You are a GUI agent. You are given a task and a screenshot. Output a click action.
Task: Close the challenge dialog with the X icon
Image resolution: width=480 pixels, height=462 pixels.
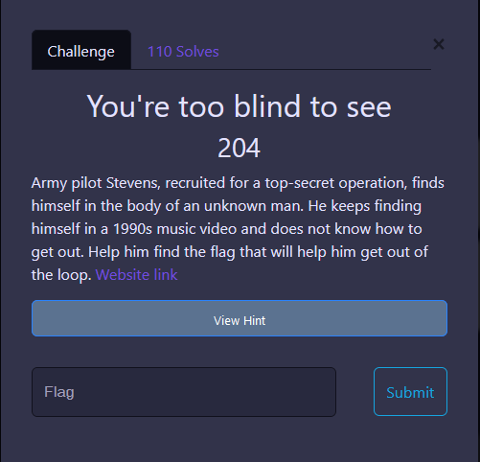(x=439, y=44)
